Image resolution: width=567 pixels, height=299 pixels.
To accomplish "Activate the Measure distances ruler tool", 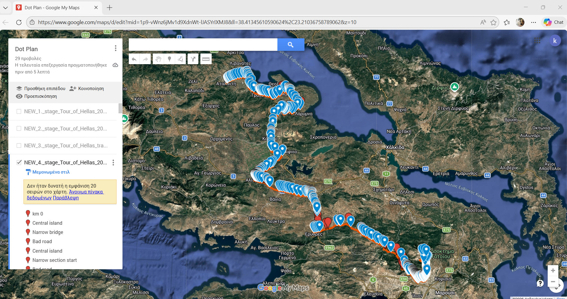I will pos(206,59).
